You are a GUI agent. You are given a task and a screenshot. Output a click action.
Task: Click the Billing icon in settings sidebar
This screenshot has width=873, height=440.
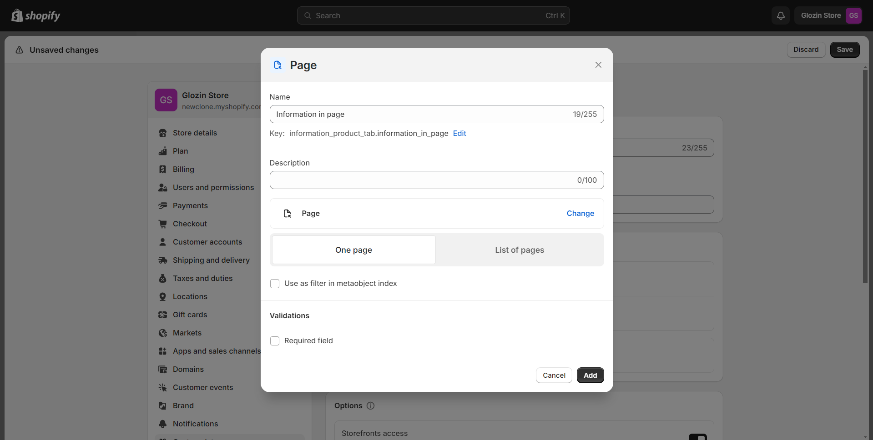[x=162, y=170]
